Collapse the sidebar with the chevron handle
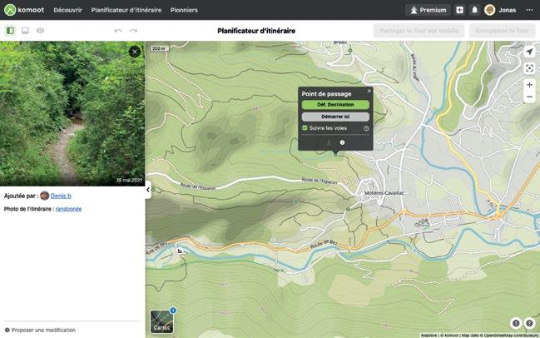Image resolution: width=540 pixels, height=338 pixels. point(148,190)
